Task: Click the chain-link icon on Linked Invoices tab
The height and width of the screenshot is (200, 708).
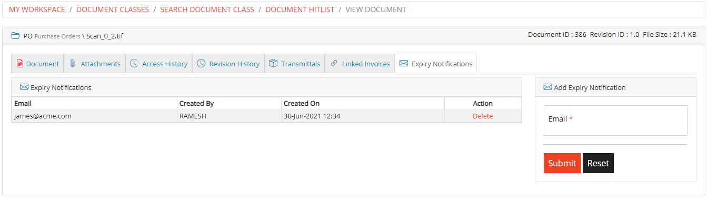Action: point(334,64)
